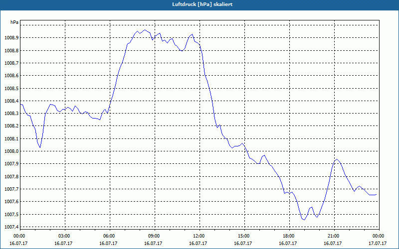Screen dimensions: 399x249
Task: Click the 1007,9 y-axis label
Action: (x=11, y=164)
